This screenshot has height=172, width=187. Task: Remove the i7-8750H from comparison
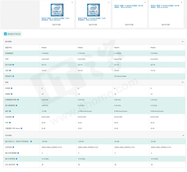point(182,2)
